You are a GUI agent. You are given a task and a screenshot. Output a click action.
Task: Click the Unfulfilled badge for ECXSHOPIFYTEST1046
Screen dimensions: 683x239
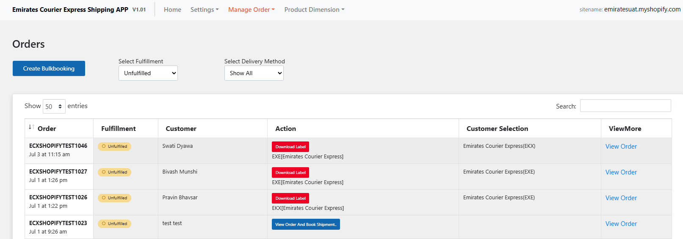(114, 147)
